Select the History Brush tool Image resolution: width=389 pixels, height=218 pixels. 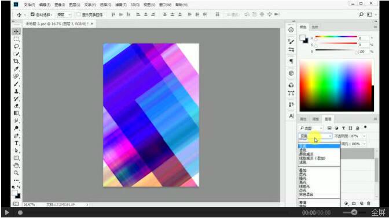(16, 99)
